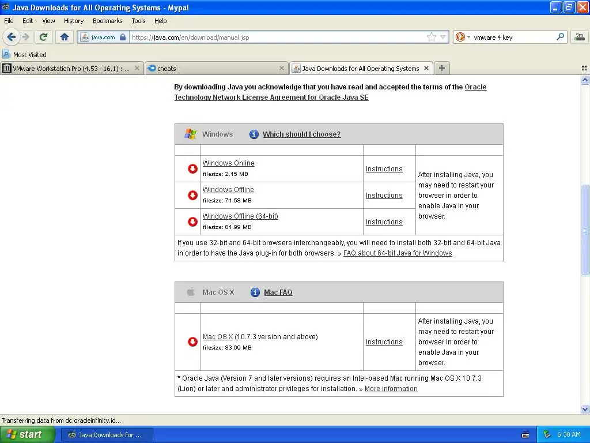Open the Mac FAQ link
This screenshot has height=443, width=590.
pyautogui.click(x=278, y=292)
